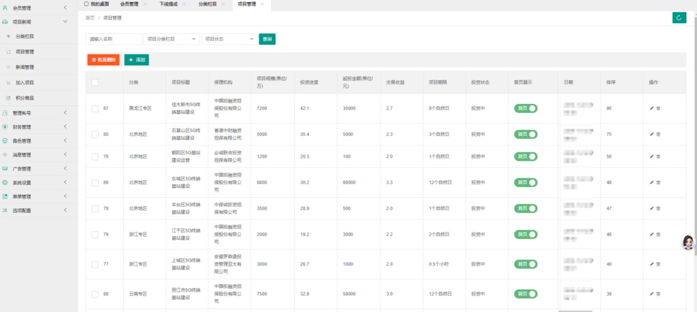697x312 pixels.
Task: Toggle 首页 switch for row 87
Action: (x=525, y=108)
